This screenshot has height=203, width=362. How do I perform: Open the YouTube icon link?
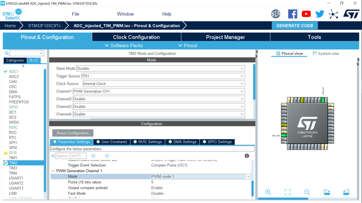(x=306, y=14)
